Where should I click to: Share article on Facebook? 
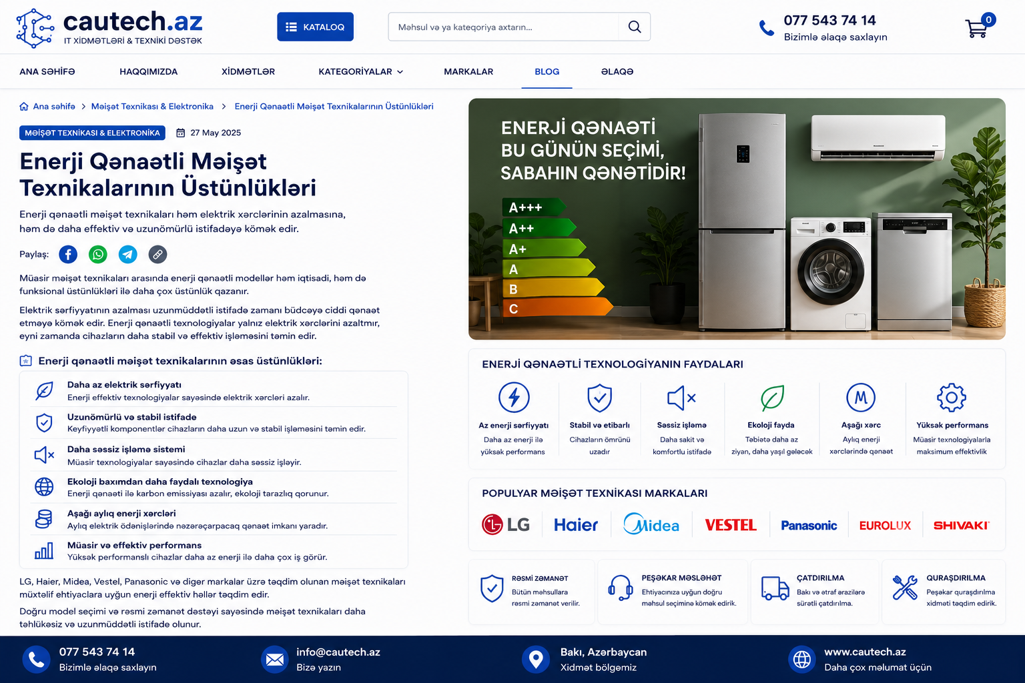68,254
